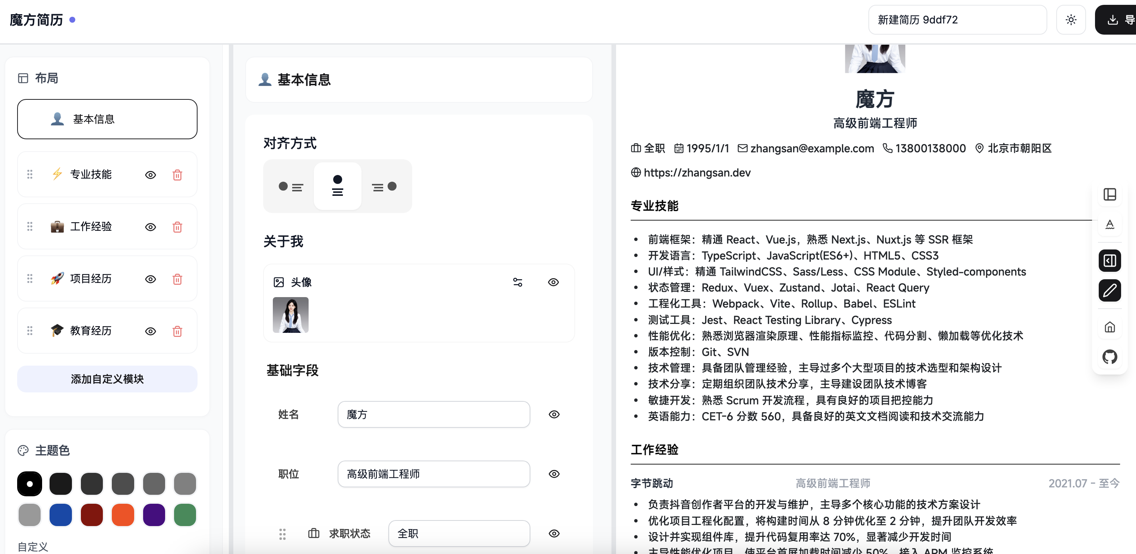The height and width of the screenshot is (554, 1136).
Task: Click the 布局 section layout icon
Action: click(23, 79)
